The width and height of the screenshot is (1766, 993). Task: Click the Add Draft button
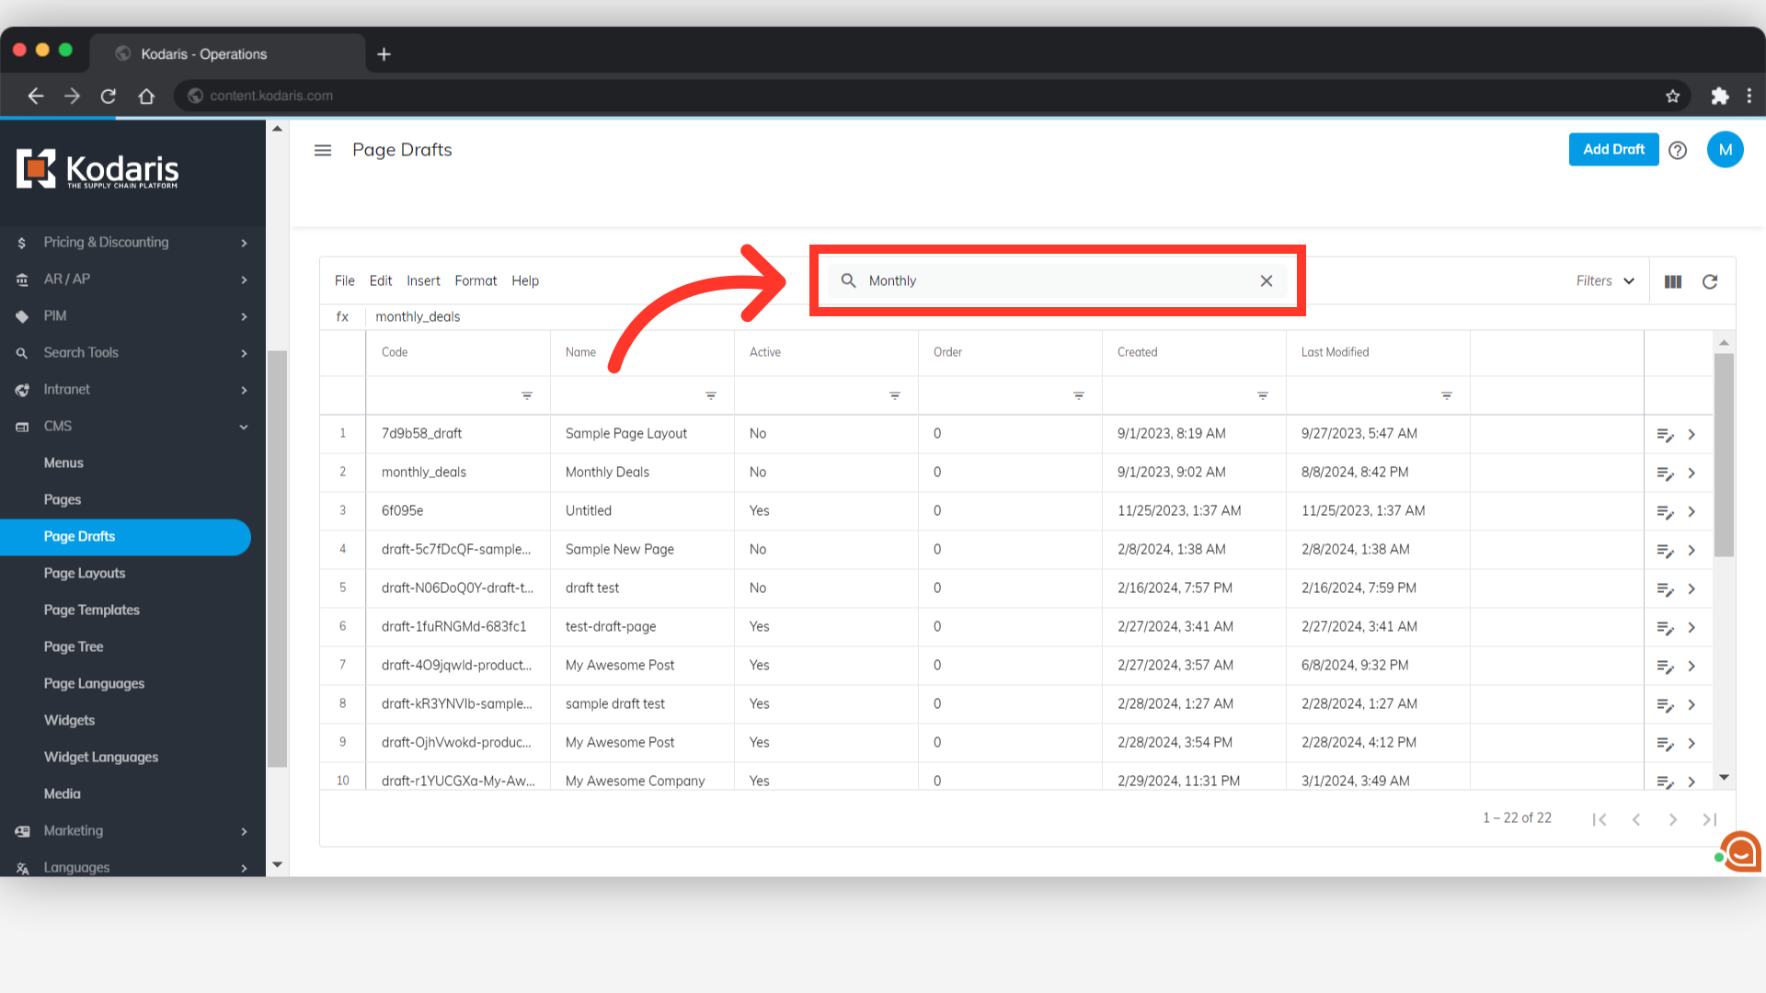[x=1613, y=149]
